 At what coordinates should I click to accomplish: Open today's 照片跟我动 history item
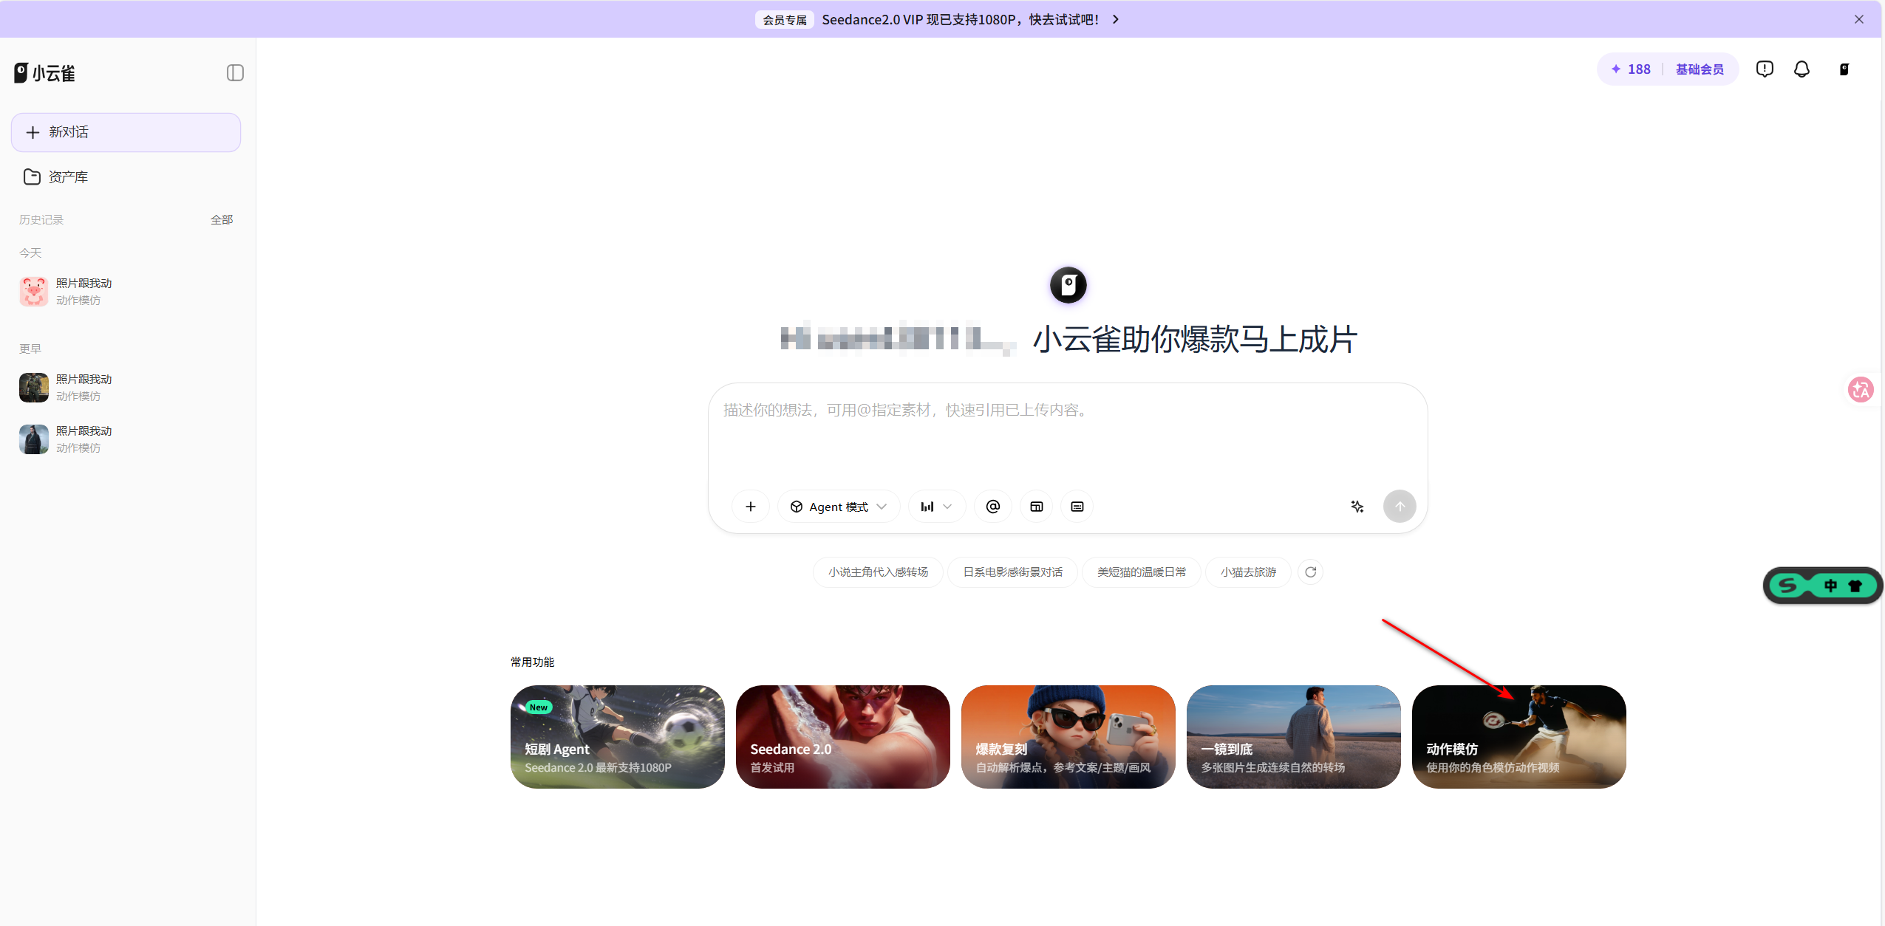click(x=83, y=292)
